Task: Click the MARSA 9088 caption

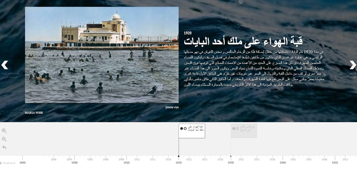Action: 34,113
